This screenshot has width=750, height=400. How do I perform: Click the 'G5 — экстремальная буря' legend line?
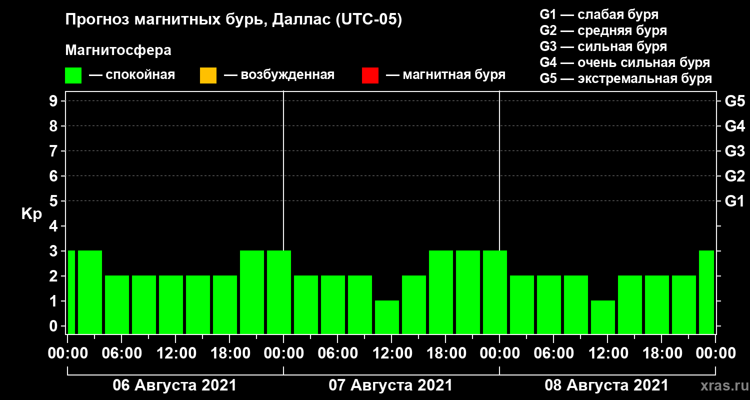pyautogui.click(x=626, y=78)
